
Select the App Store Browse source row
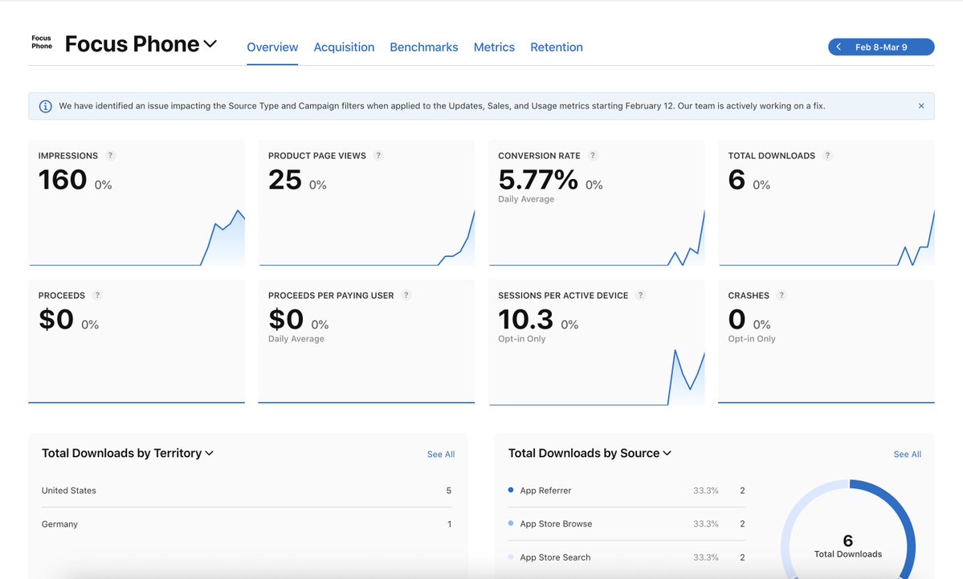(626, 524)
